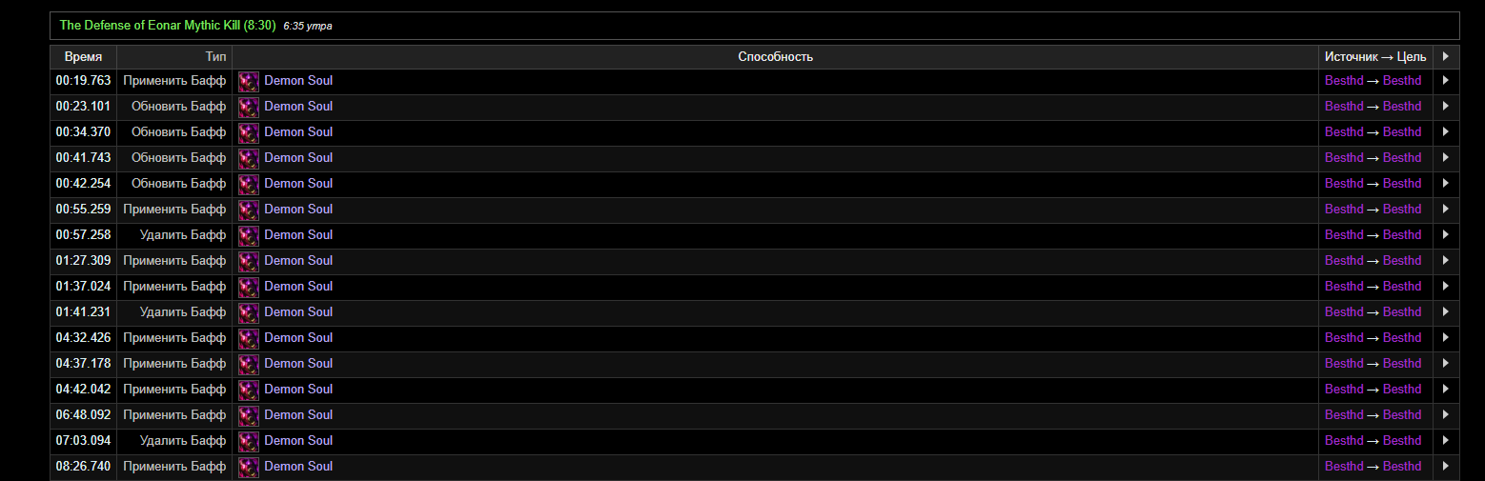Sort by the Время column header
Image resolution: width=1485 pixels, height=481 pixels.
pos(83,57)
